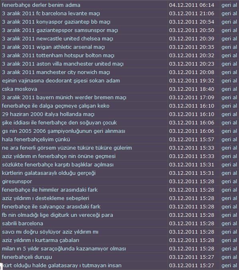Click 'geri al' for bayern münich werder bremen
This screenshot has width=239, height=270.
[229, 98]
